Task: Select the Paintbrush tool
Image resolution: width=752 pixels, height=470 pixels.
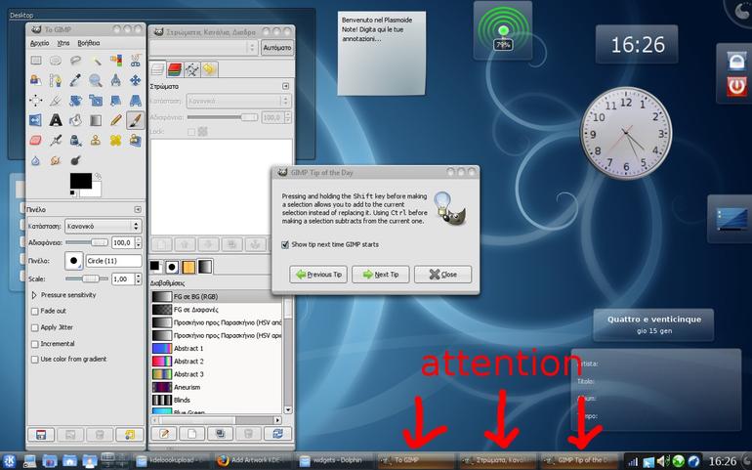Action: [135, 120]
